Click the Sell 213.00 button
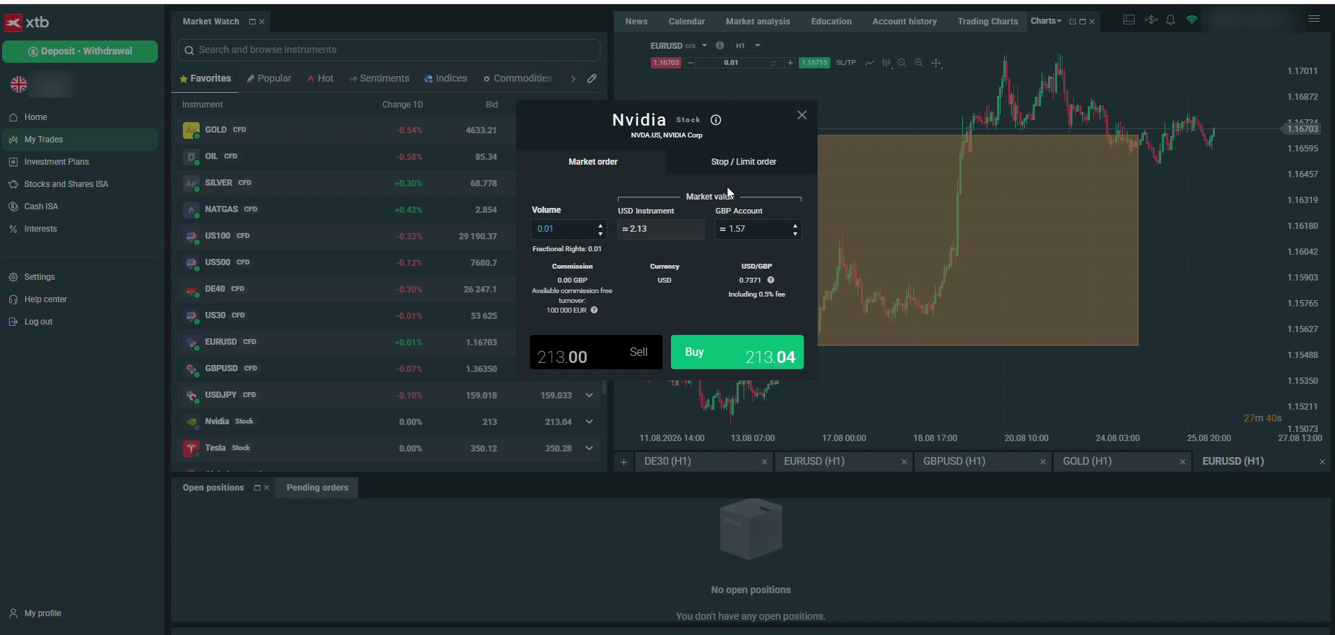 pos(596,352)
